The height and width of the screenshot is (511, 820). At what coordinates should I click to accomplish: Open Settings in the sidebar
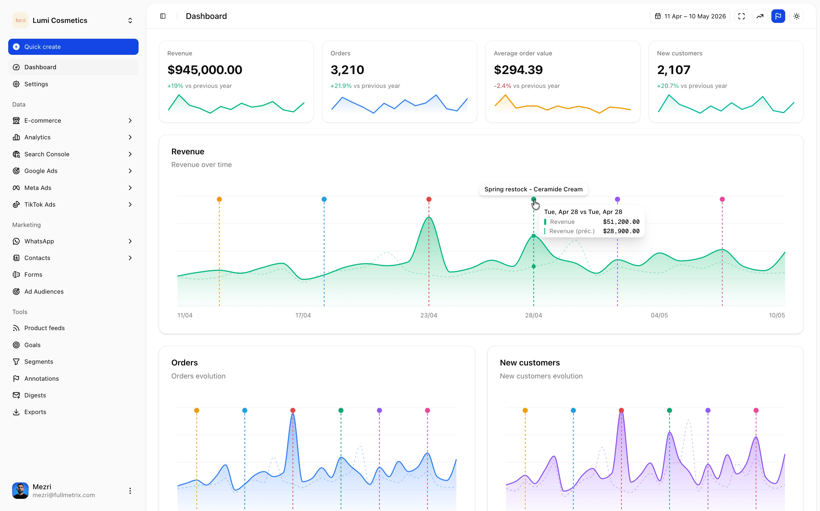[73, 84]
